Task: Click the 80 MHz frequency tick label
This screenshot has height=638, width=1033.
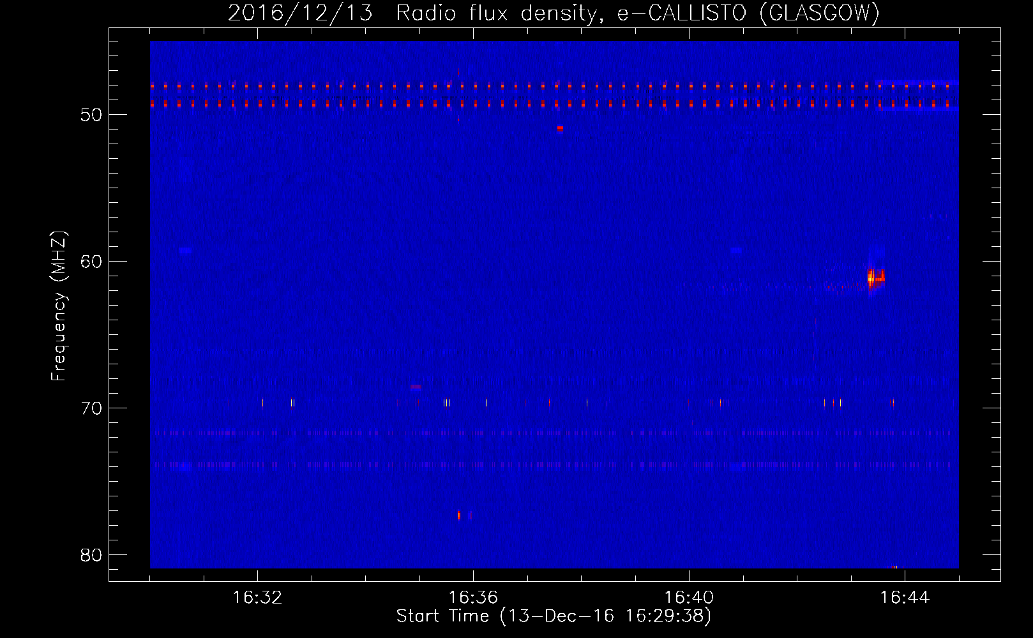Action: click(92, 555)
